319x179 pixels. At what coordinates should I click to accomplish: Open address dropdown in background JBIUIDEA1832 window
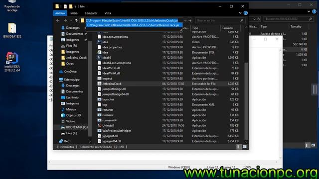(254, 19)
